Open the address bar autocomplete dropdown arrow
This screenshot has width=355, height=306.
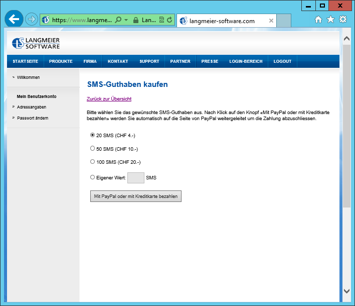pos(126,20)
